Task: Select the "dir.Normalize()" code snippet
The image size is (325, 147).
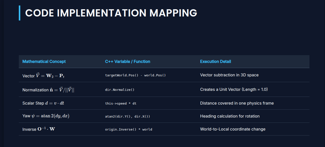Action: click(120, 89)
